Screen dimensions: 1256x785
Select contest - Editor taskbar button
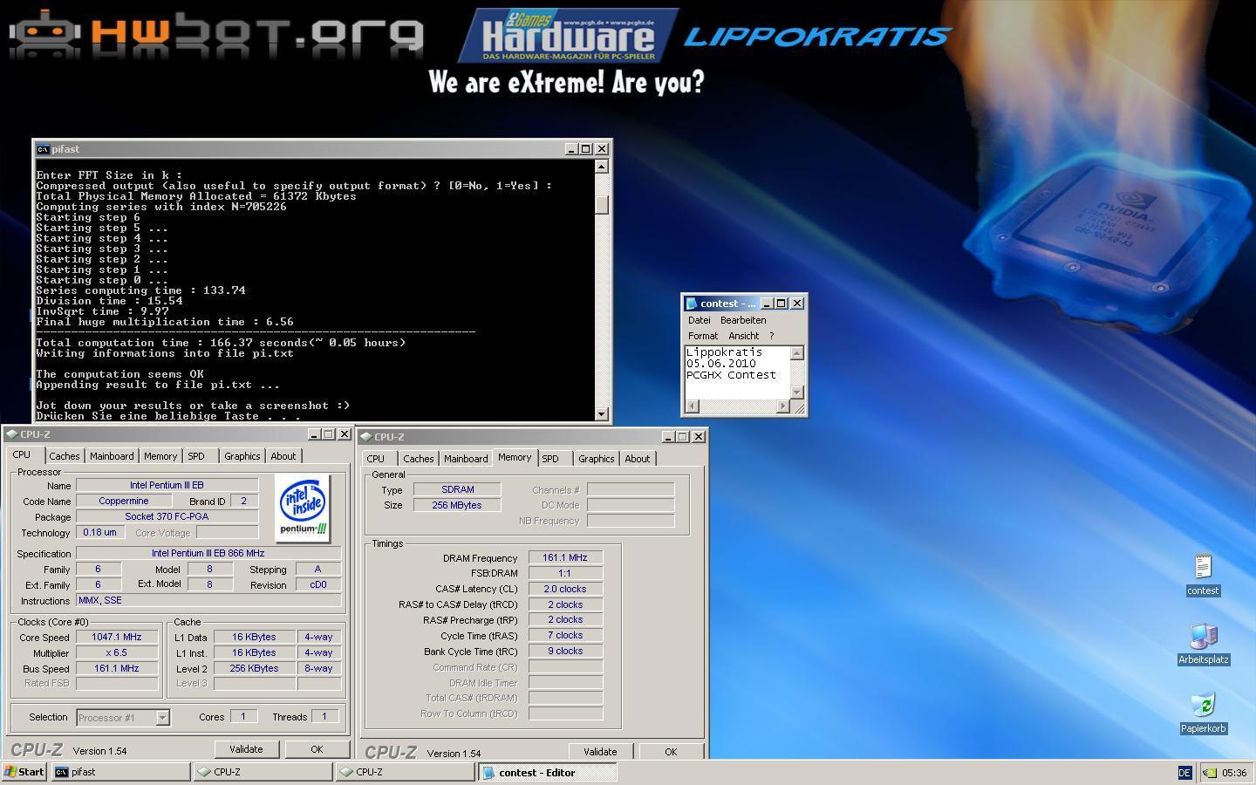548,772
